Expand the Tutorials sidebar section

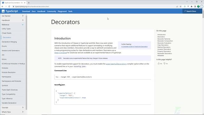tap(13, 108)
